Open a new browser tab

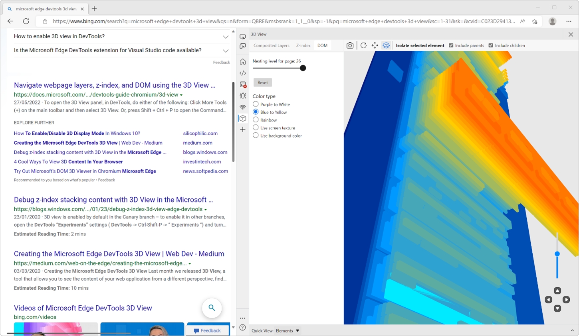(x=95, y=9)
